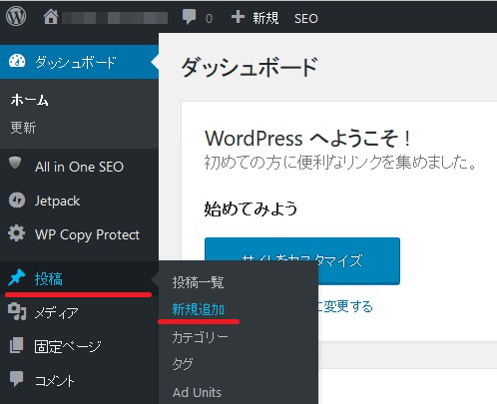Click the に変更する link
The image size is (497, 404).
point(345,306)
